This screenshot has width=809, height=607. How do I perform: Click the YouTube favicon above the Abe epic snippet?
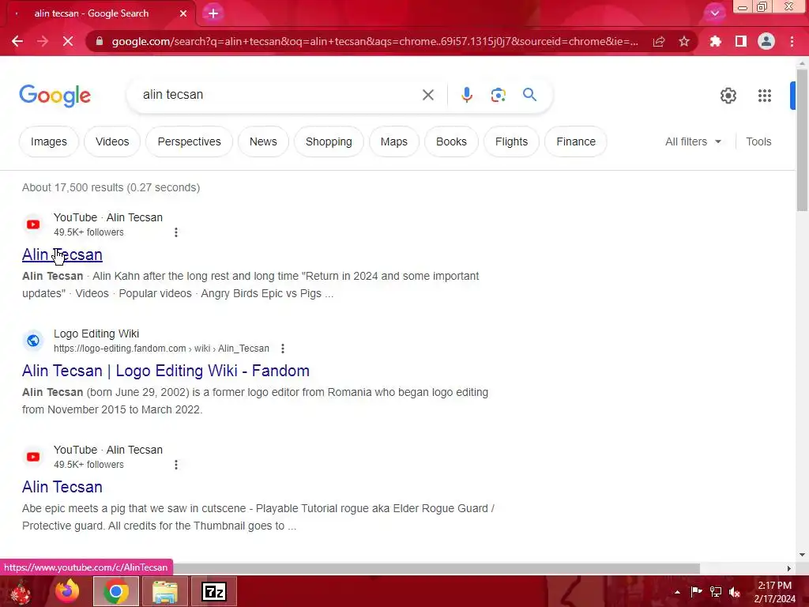(33, 457)
